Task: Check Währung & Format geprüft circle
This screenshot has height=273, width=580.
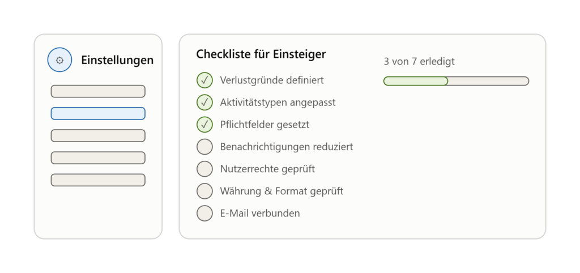Action: 204,191
